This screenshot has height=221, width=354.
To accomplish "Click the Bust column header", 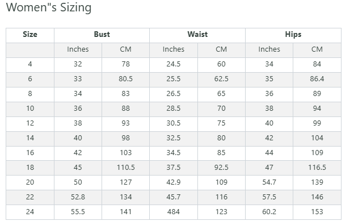I will tap(102, 35).
